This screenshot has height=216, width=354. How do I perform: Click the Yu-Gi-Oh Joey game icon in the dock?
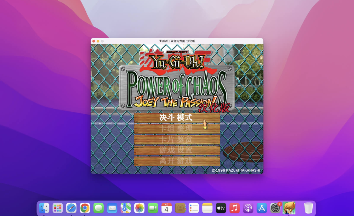[289, 208]
